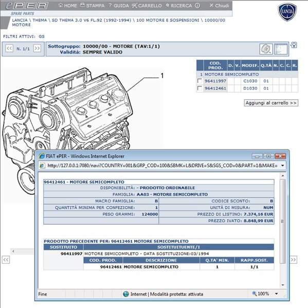Click popup scrollbar down arrow
This screenshot has width=308, height=308.
coord(283,285)
